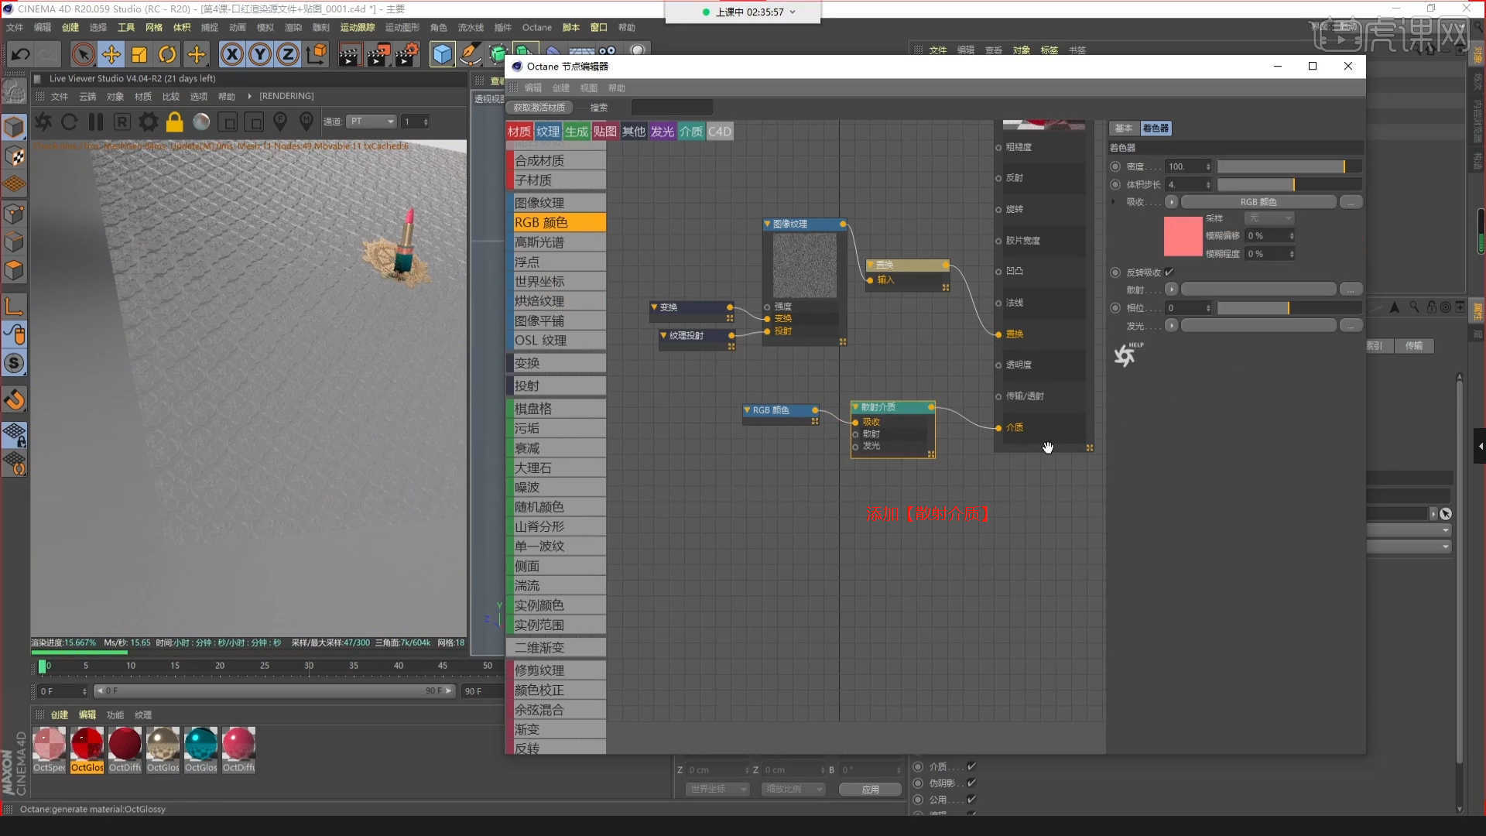The image size is (1486, 836).
Task: Click the Octane HELP icon
Action: pos(1128,355)
